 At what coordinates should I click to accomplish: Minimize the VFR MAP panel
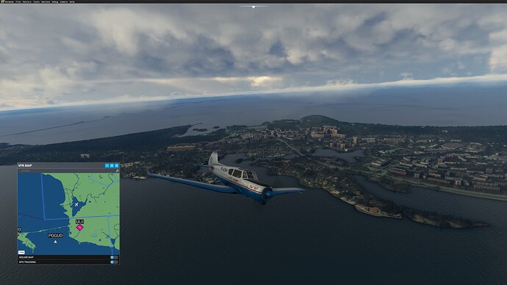coord(107,165)
